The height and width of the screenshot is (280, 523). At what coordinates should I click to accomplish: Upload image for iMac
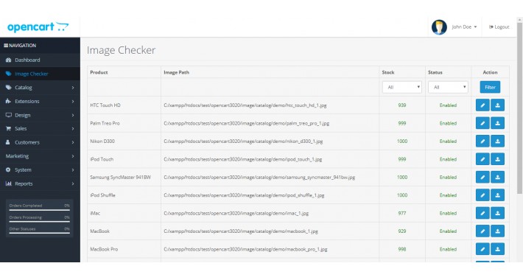497,213
